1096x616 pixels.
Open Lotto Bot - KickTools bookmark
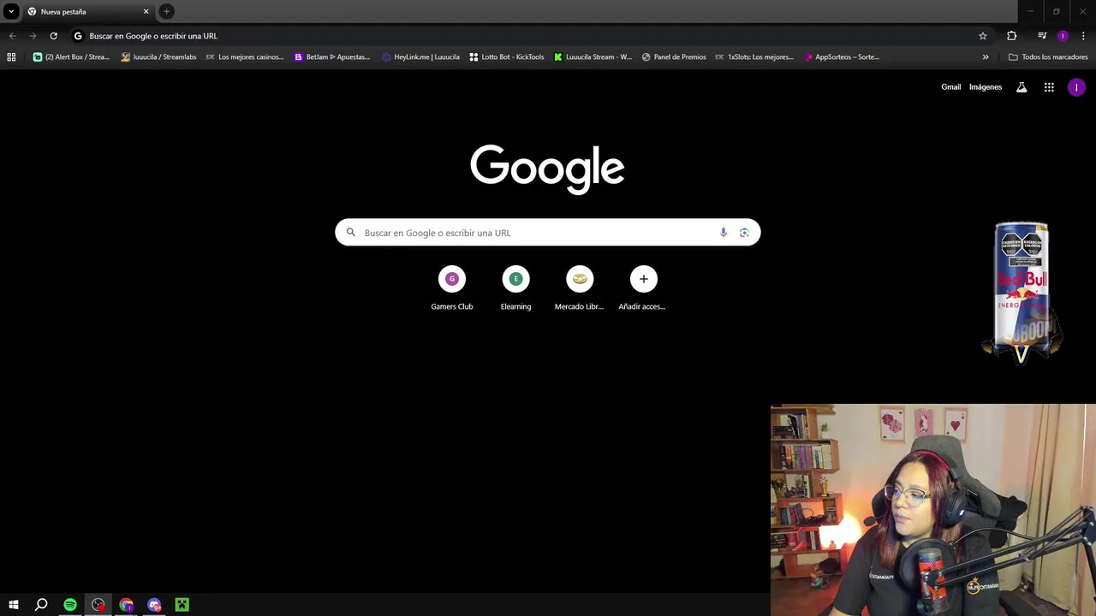pyautogui.click(x=507, y=57)
